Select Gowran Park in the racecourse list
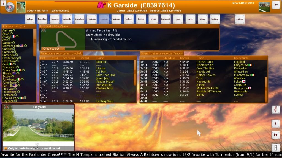This screenshot has width=282, height=158. click(x=11, y=98)
